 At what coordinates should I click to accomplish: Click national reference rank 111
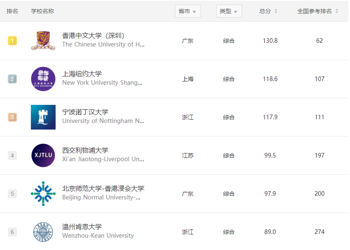(319, 117)
